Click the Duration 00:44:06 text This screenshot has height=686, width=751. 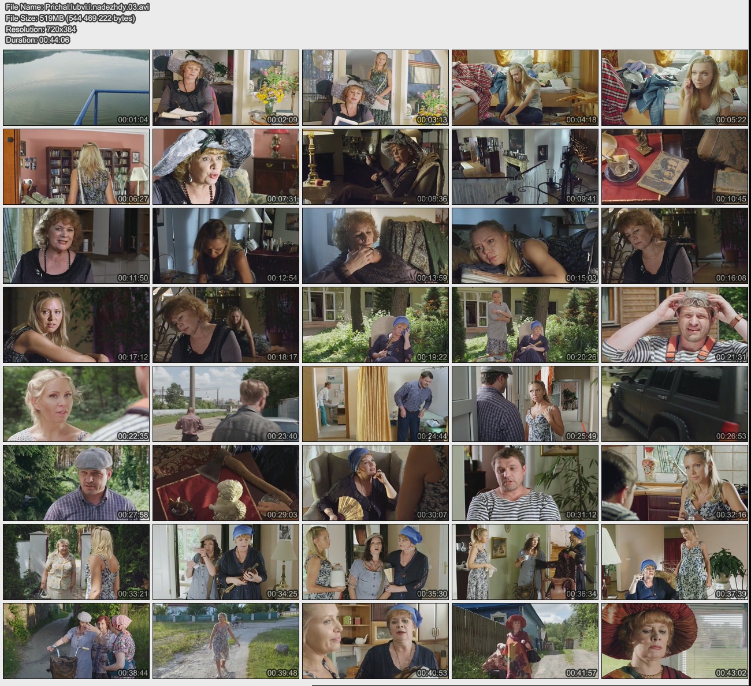click(x=38, y=40)
